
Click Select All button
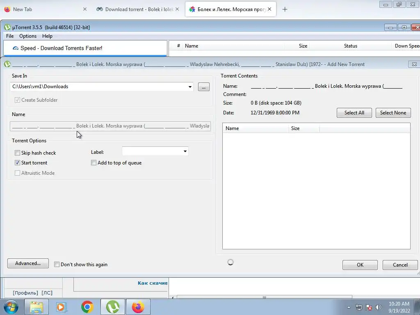(x=354, y=113)
